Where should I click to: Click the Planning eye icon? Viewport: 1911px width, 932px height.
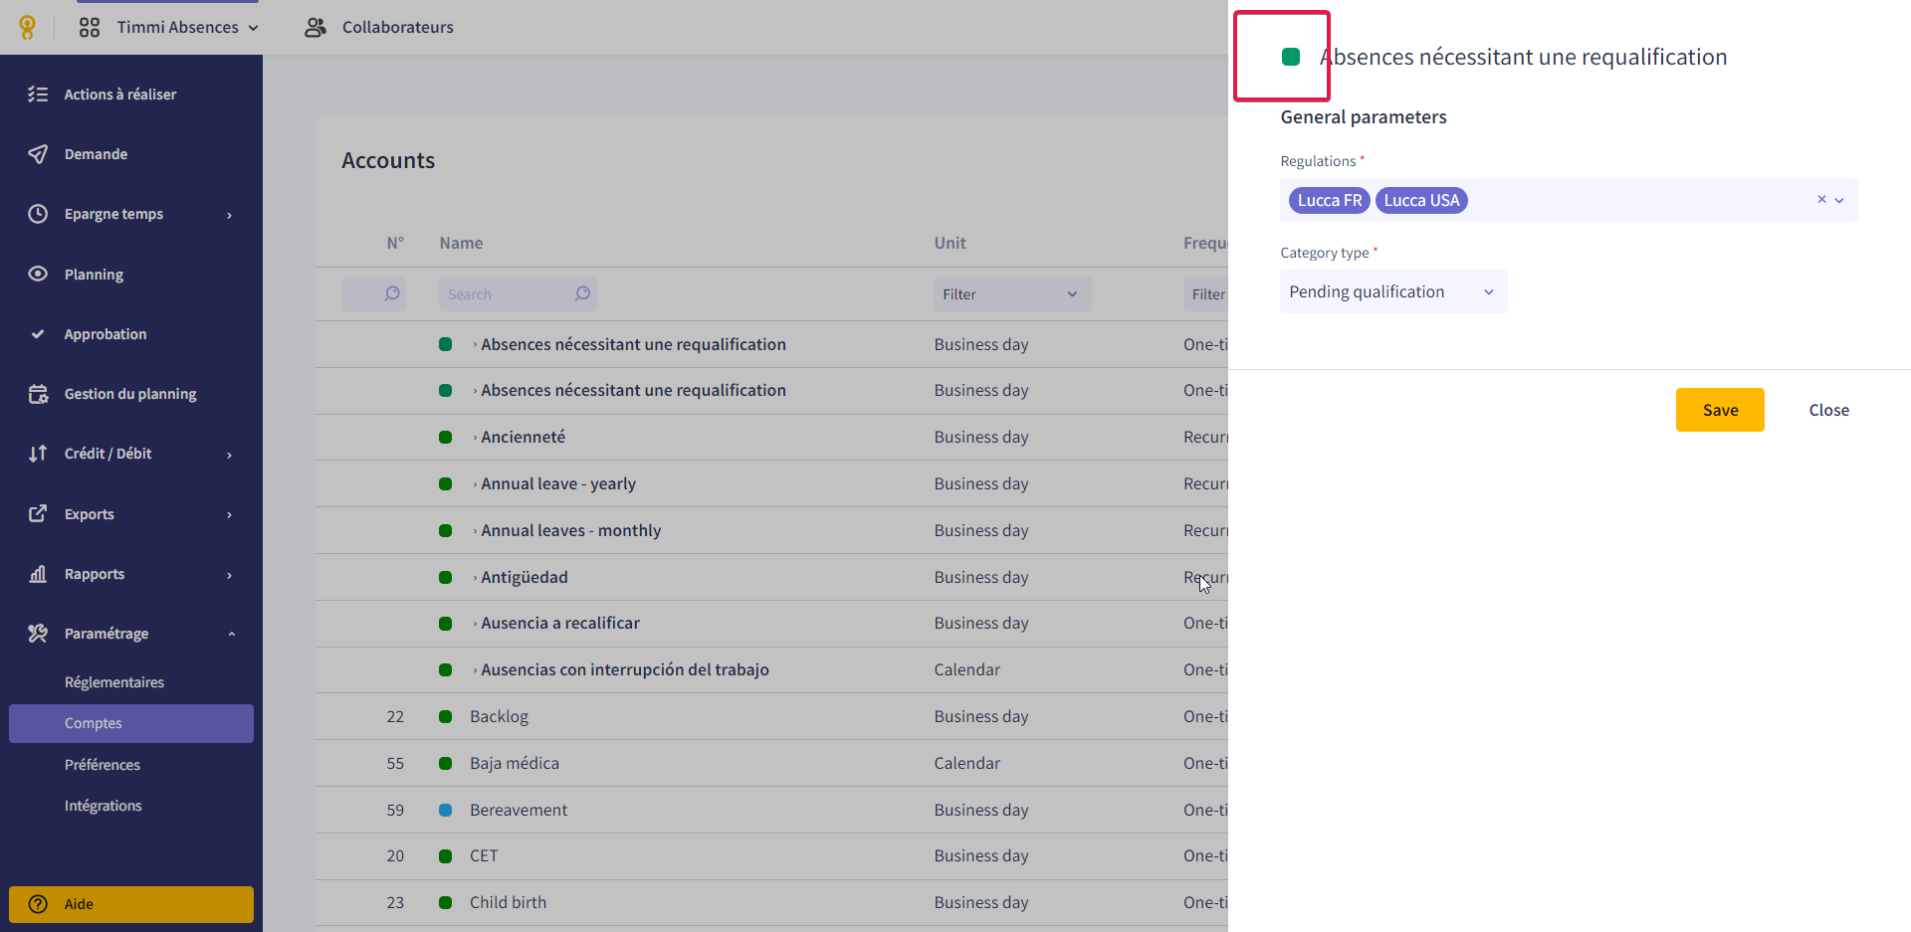tap(38, 274)
